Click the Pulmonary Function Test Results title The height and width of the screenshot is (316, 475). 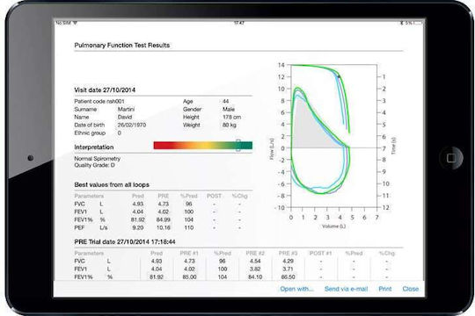coord(122,46)
